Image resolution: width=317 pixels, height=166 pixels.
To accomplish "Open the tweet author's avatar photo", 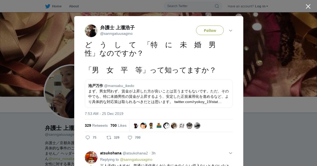I will coord(91,31).
